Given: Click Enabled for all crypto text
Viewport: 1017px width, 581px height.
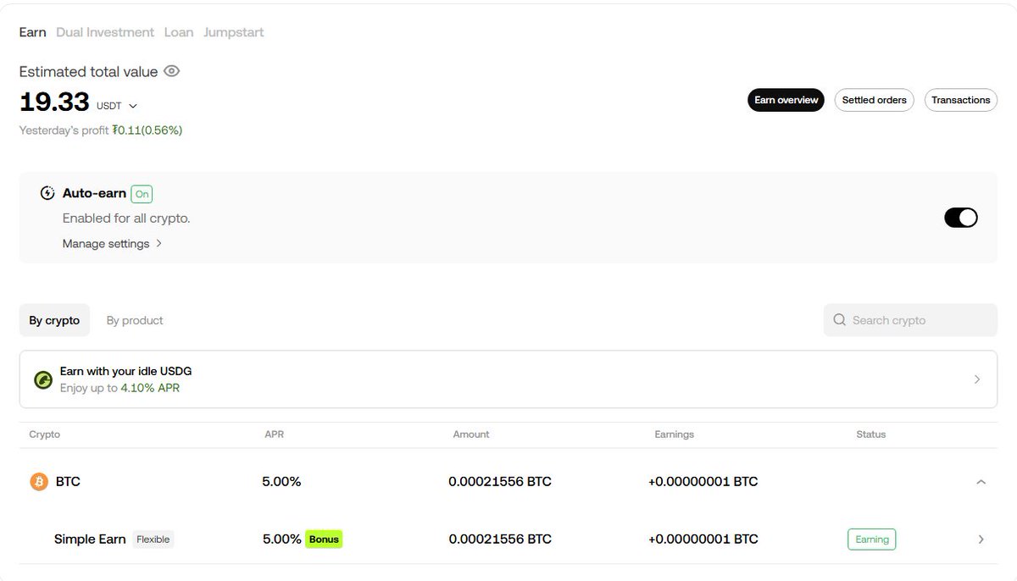Looking at the screenshot, I should (126, 219).
